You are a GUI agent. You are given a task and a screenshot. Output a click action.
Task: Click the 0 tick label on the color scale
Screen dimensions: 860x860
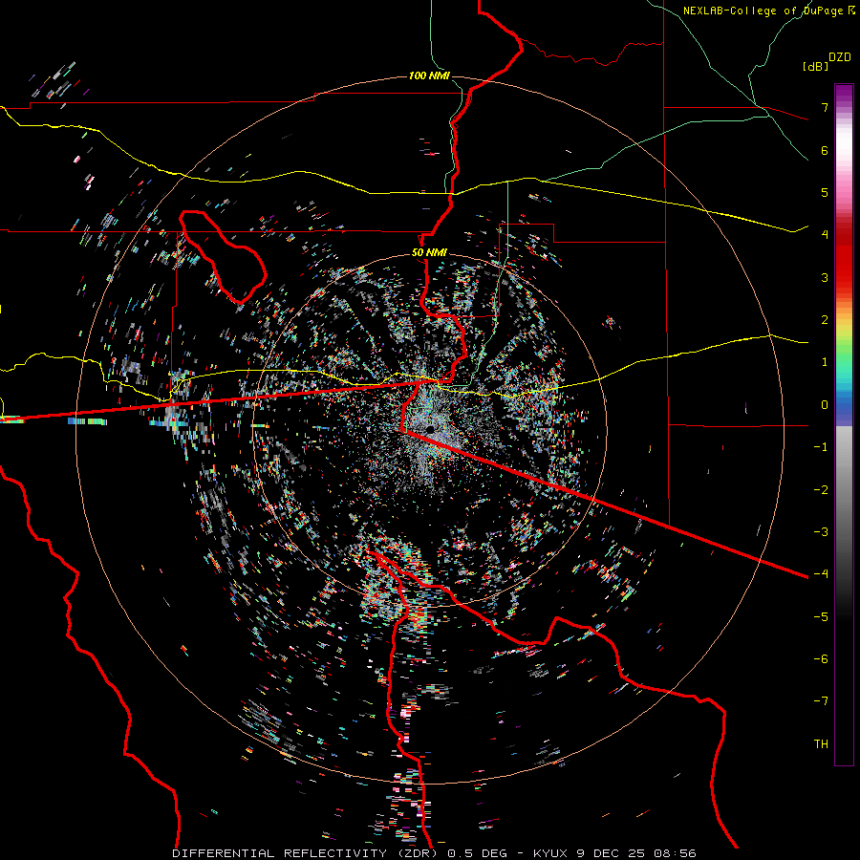coord(825,405)
